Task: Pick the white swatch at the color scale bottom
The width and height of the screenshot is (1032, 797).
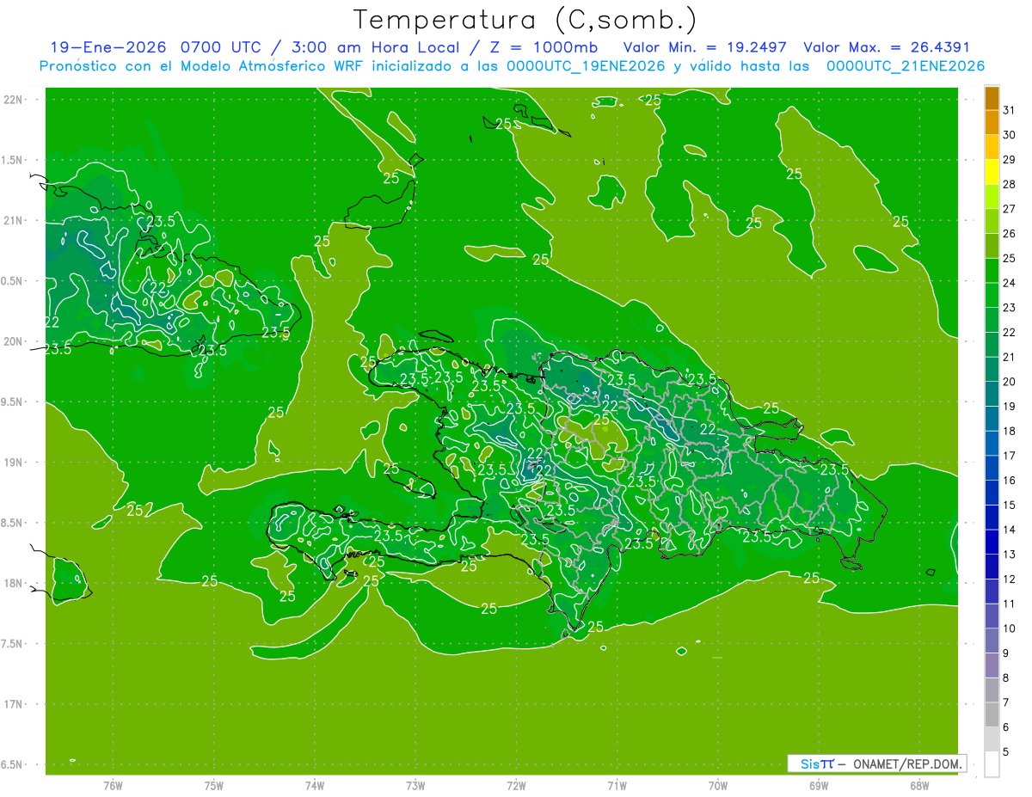Action: (x=992, y=764)
